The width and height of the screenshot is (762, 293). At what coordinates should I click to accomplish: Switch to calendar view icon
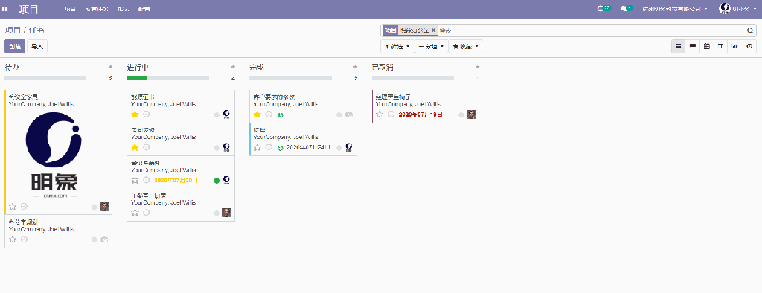(707, 46)
